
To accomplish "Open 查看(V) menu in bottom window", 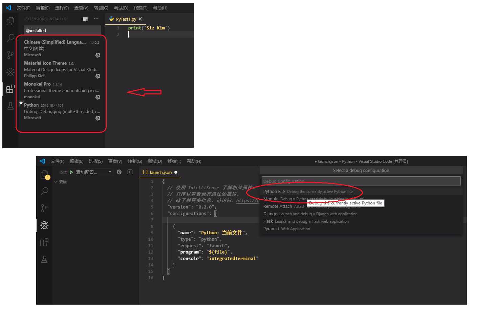I will pyautogui.click(x=115, y=161).
